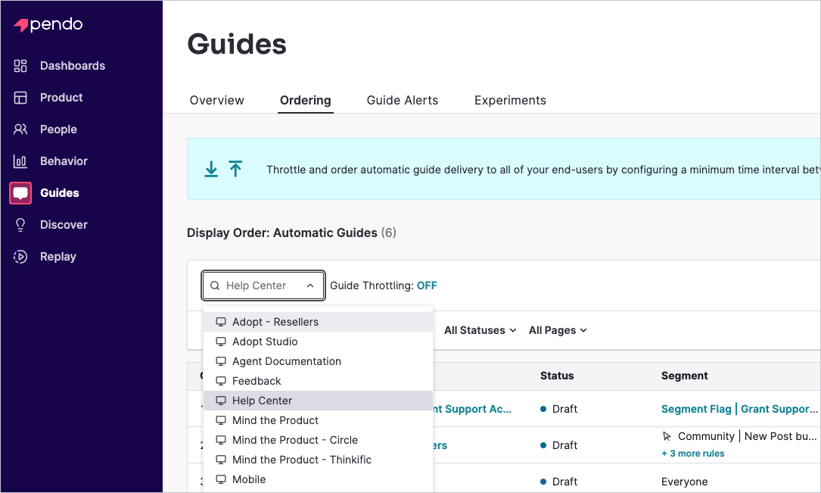The height and width of the screenshot is (493, 821).
Task: Click the Help Center app search field
Action: 263,286
